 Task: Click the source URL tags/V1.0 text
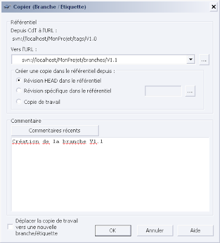pyautogui.click(x=55, y=39)
